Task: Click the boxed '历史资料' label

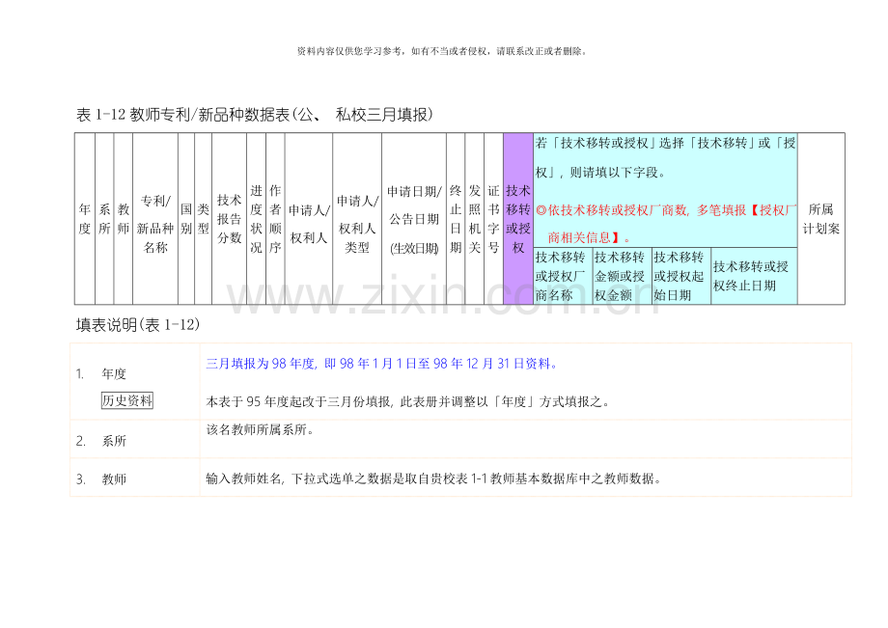Action: click(x=127, y=400)
